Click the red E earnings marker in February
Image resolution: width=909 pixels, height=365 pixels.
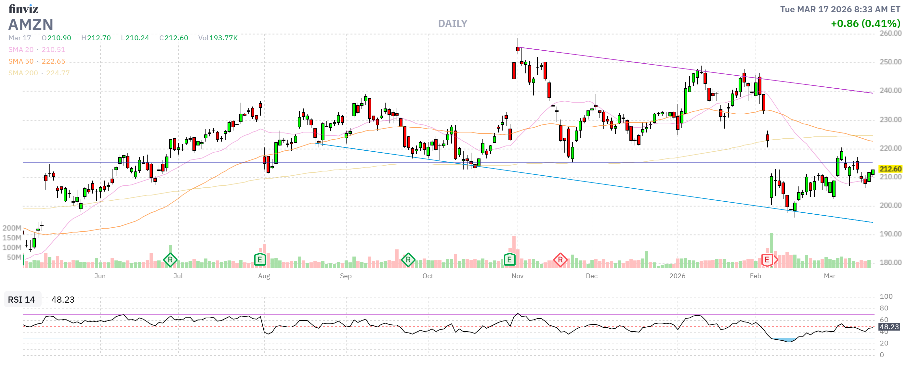tap(767, 260)
